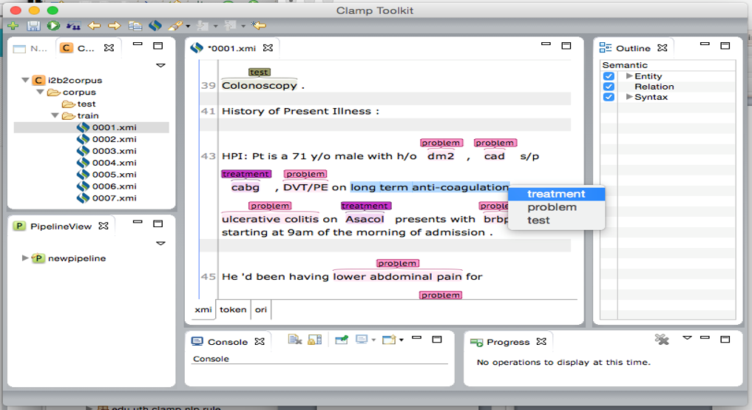
Task: Disable the Syntax checkbox in Outline
Action: [x=609, y=97]
